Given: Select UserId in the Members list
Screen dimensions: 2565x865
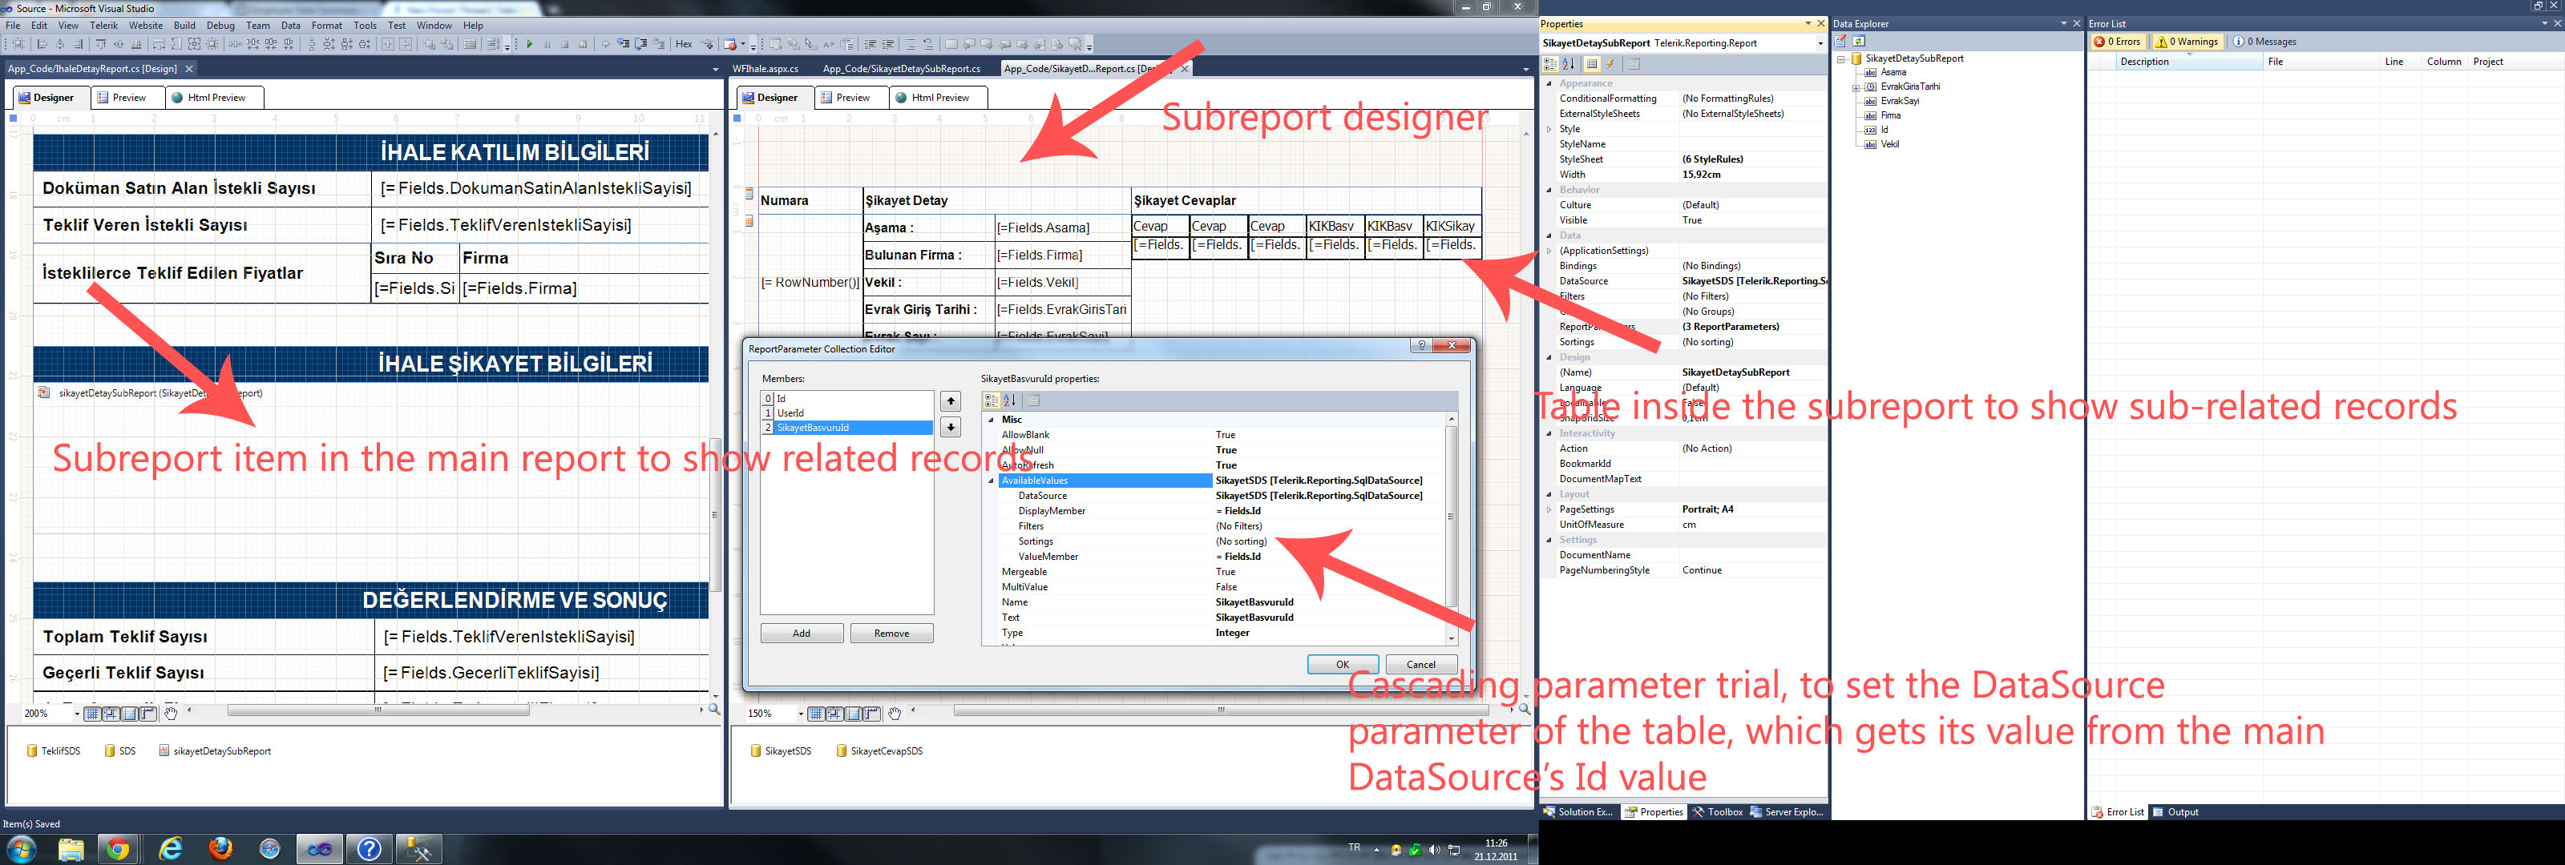Looking at the screenshot, I should tap(790, 413).
